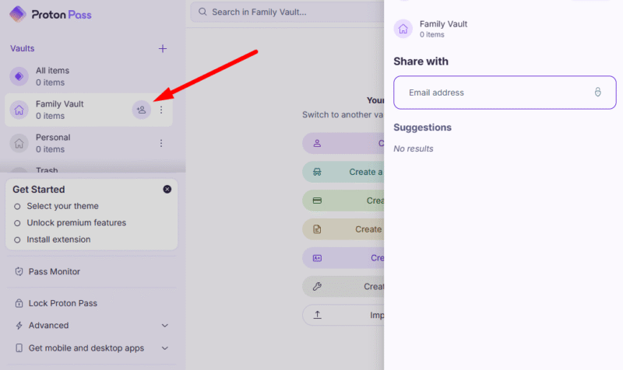623x370 pixels.
Task: Click the Email address input field
Action: (505, 92)
